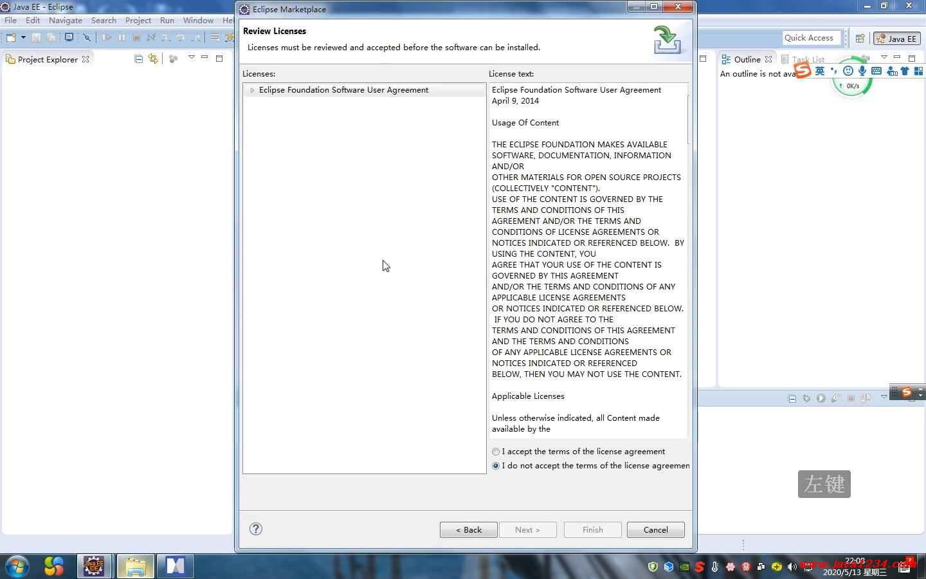Minimize the Outline view
Screen dimensions: 926x579
point(897,57)
